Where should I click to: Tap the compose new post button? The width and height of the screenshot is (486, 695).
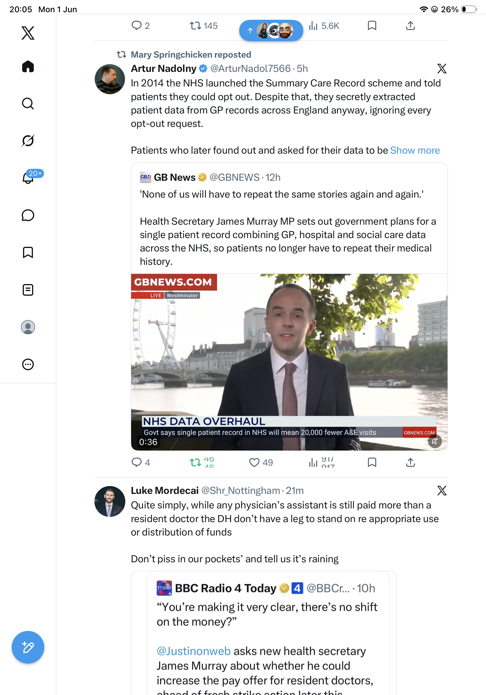[x=28, y=648]
